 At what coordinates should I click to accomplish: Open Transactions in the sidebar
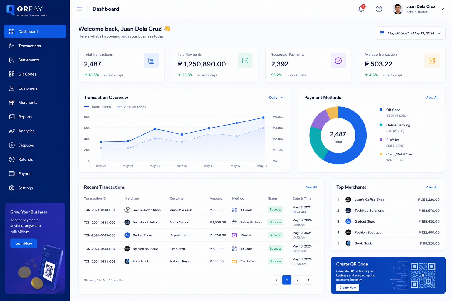(35, 46)
